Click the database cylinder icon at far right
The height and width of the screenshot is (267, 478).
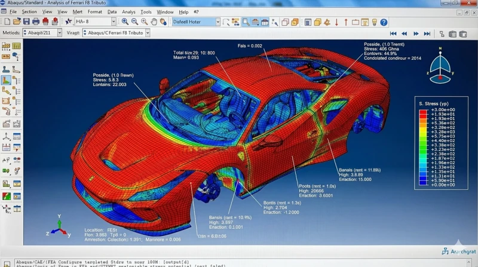(x=463, y=33)
